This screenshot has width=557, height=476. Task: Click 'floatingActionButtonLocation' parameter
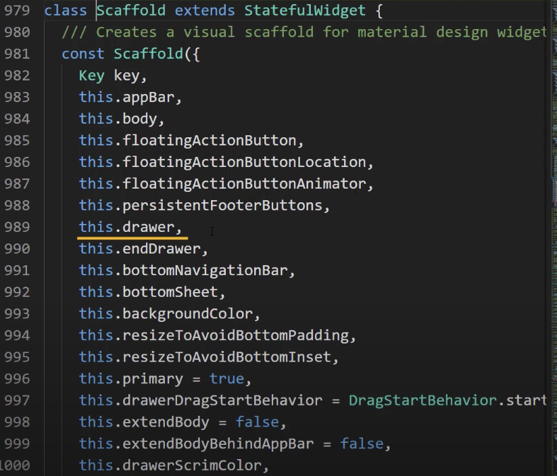(244, 162)
